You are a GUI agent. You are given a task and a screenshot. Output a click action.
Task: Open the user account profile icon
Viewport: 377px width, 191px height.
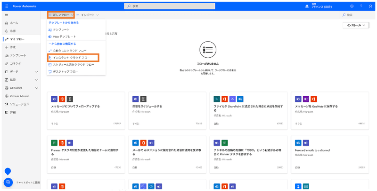point(370,6)
